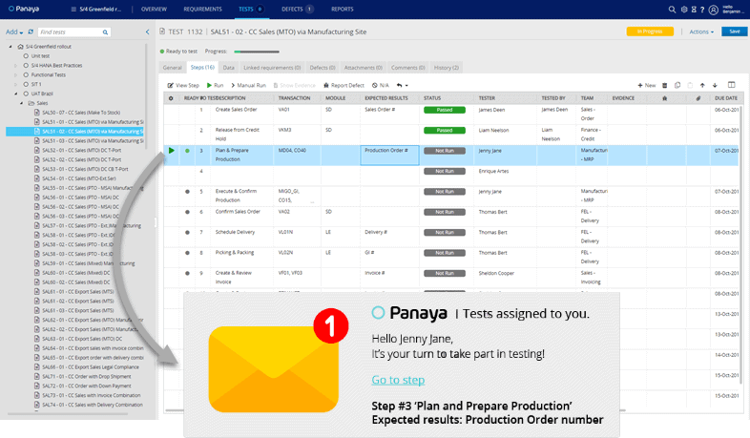Copy step using the copy icon
The image size is (750, 438).
click(677, 85)
